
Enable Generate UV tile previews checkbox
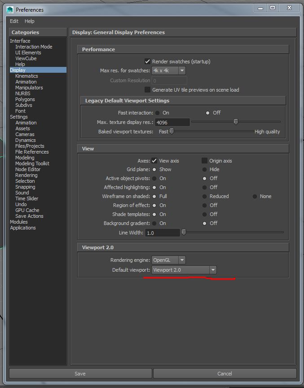point(147,90)
